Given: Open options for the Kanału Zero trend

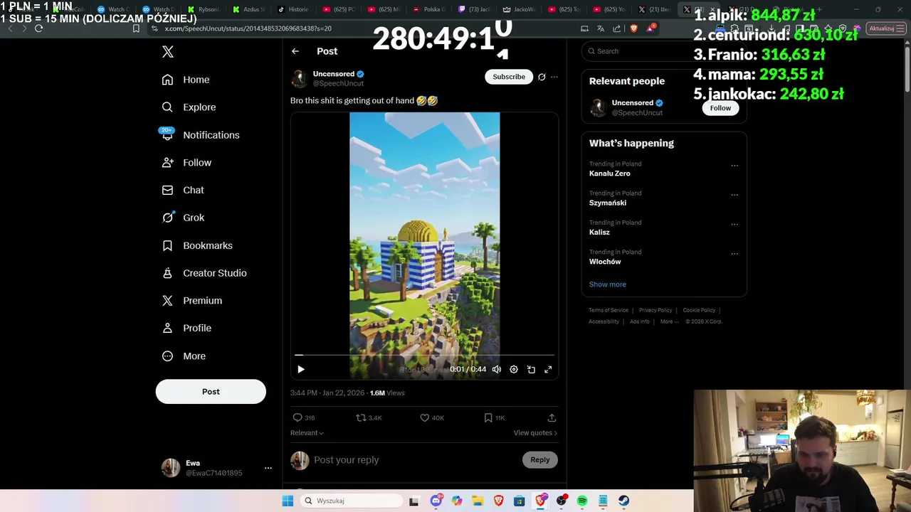Looking at the screenshot, I should click(734, 166).
